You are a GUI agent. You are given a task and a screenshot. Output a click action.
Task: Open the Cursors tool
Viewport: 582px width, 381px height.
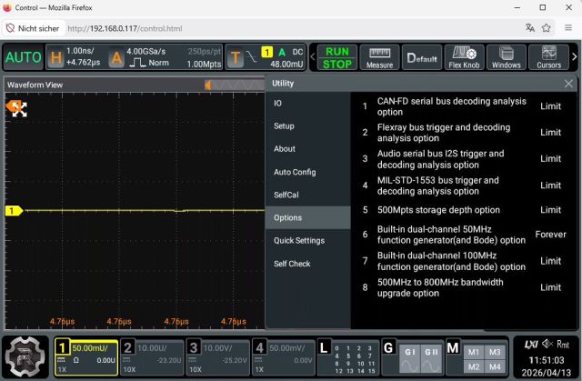click(548, 58)
